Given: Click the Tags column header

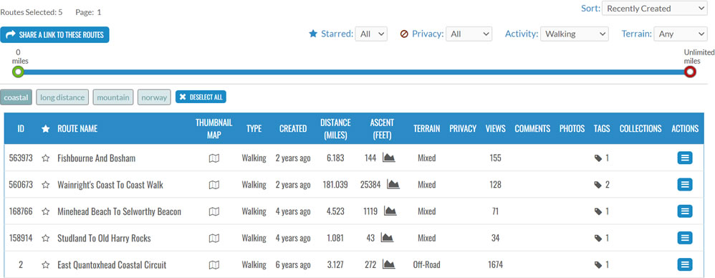Looking at the screenshot, I should tap(602, 128).
